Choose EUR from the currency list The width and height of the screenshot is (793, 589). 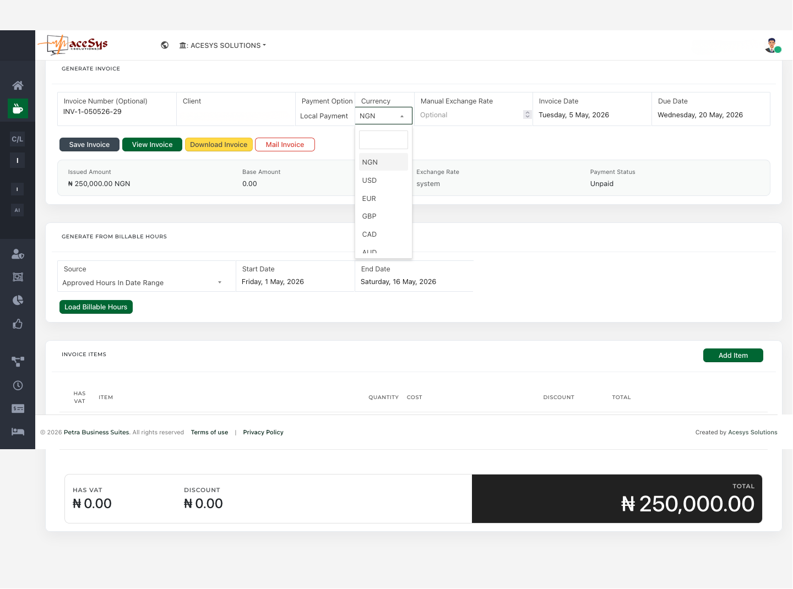[383, 198]
